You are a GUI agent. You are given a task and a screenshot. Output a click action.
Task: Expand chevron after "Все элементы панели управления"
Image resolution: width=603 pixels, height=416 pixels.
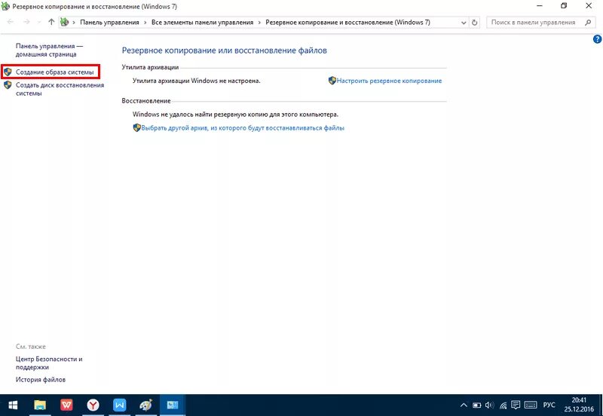[x=259, y=23]
